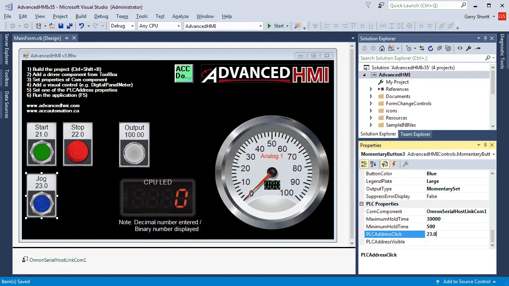
Task: Click Sync with Active Document icon
Action: click(422, 48)
